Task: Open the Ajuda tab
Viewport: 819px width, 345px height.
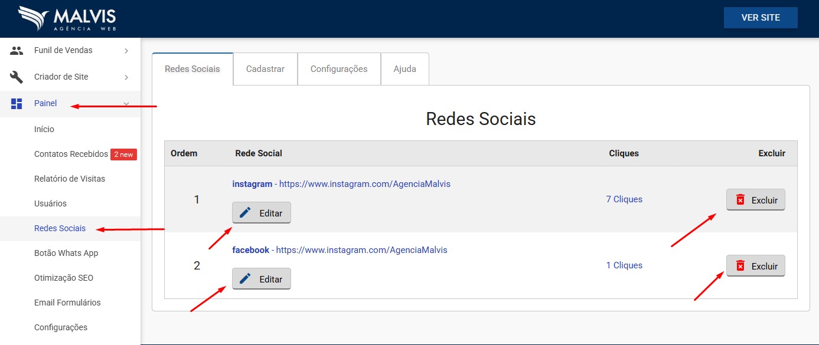Action: pyautogui.click(x=404, y=69)
